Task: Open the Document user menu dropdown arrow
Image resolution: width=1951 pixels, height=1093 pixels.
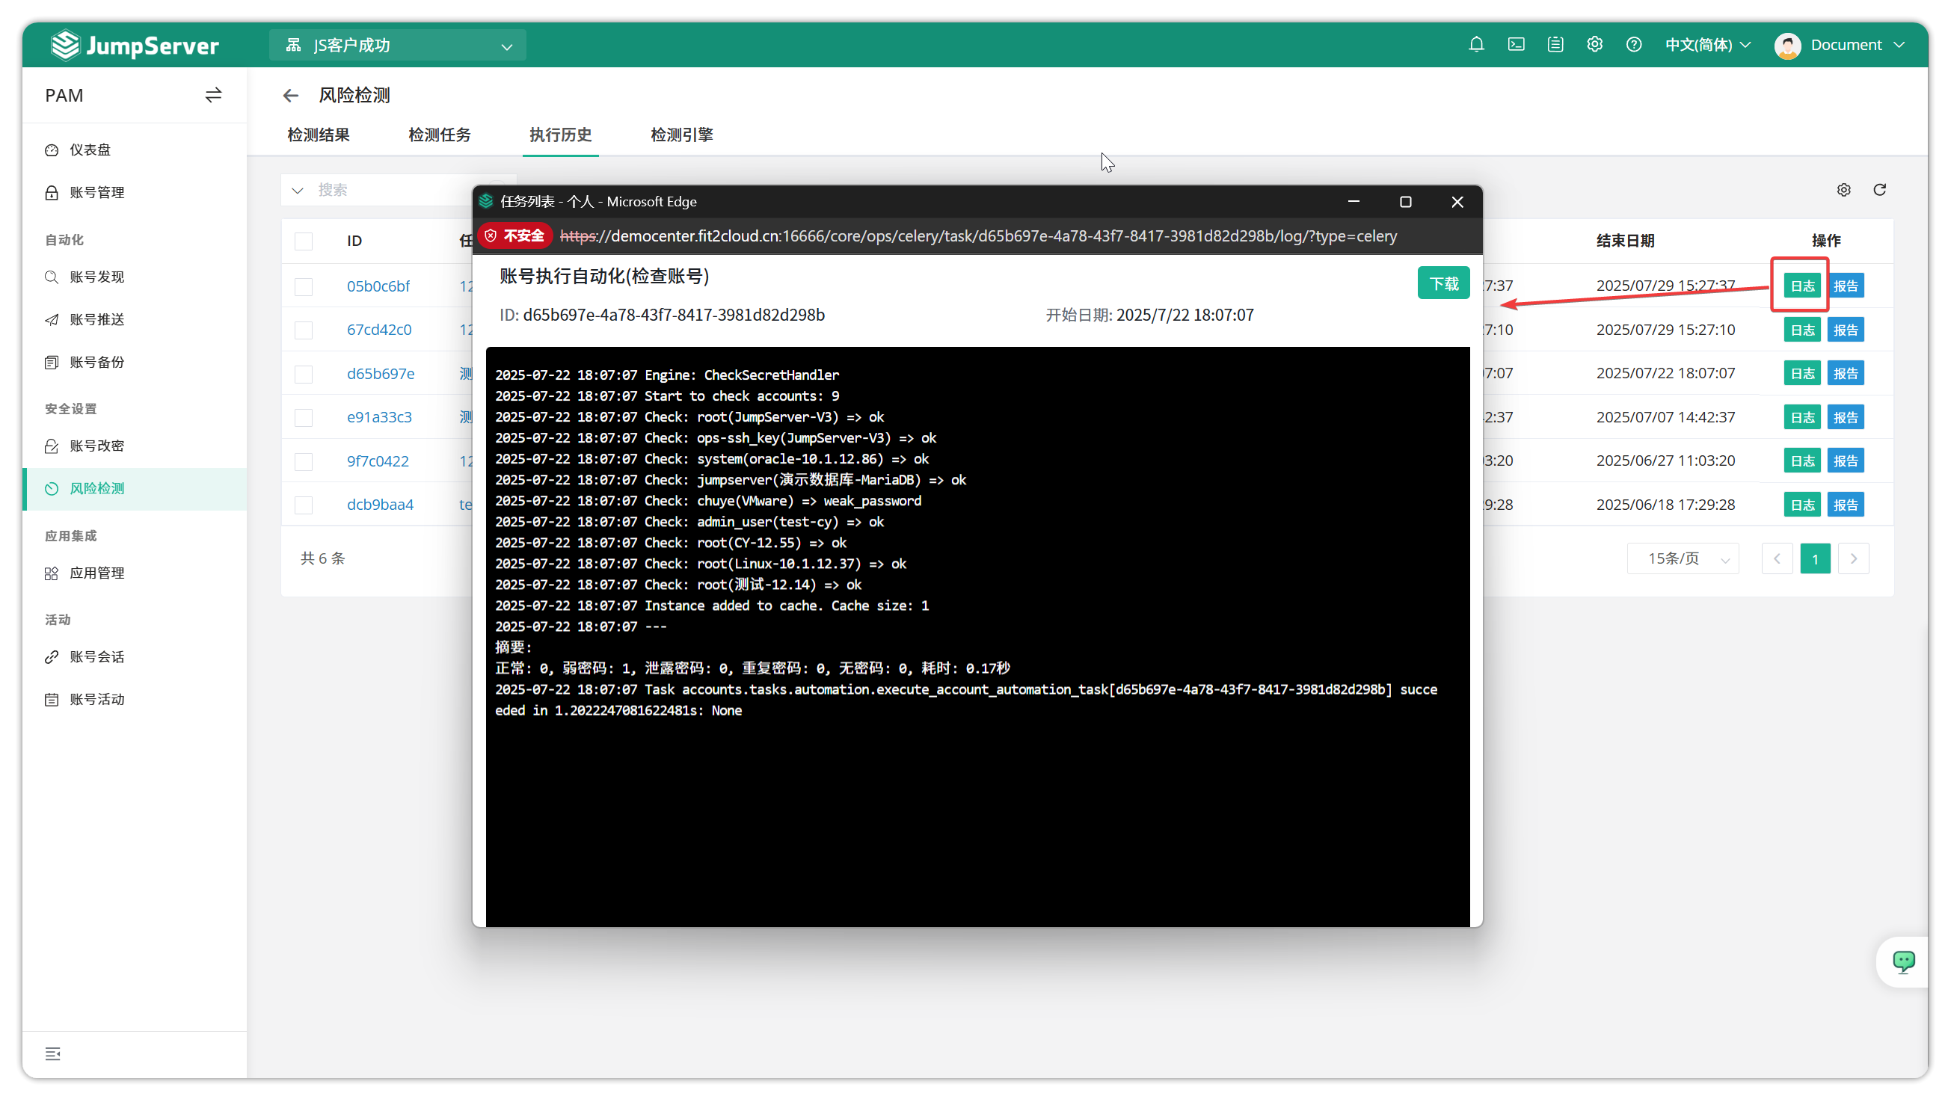Action: [1899, 46]
